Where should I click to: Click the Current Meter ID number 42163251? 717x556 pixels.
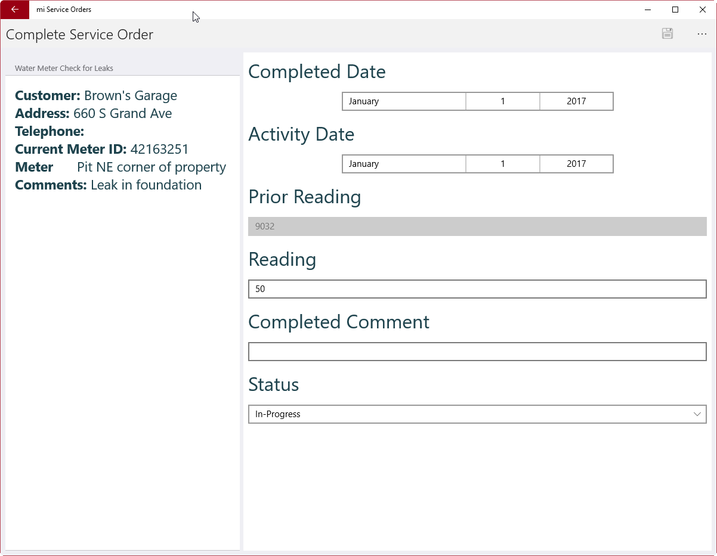click(x=159, y=149)
